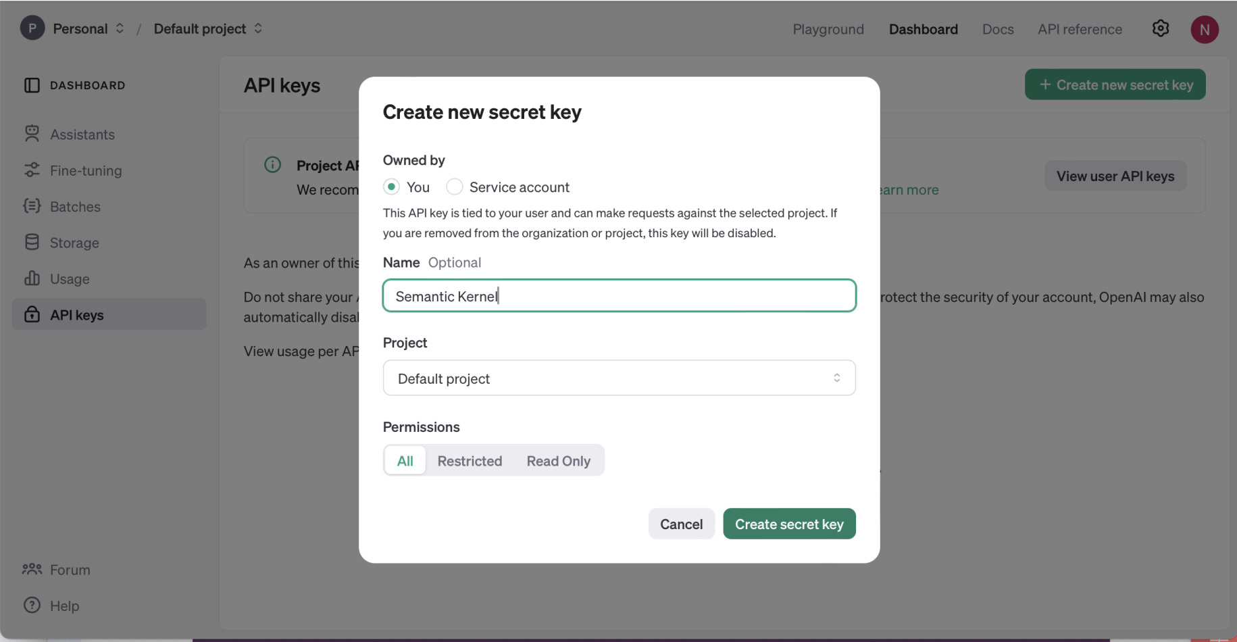Select the "Service account" radio button

click(455, 187)
